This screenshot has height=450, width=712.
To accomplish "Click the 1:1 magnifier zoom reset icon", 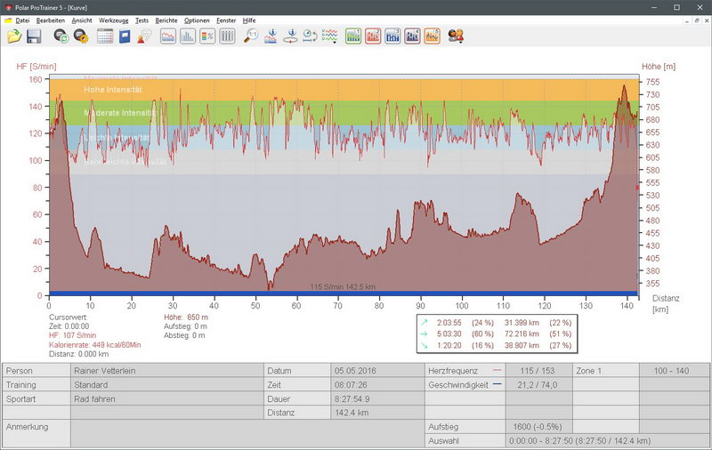I will pyautogui.click(x=252, y=36).
